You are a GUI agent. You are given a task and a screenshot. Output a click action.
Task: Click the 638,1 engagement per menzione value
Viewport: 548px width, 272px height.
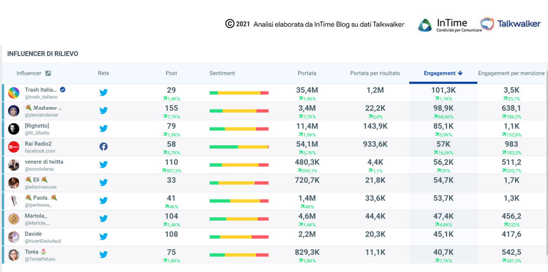coord(511,108)
